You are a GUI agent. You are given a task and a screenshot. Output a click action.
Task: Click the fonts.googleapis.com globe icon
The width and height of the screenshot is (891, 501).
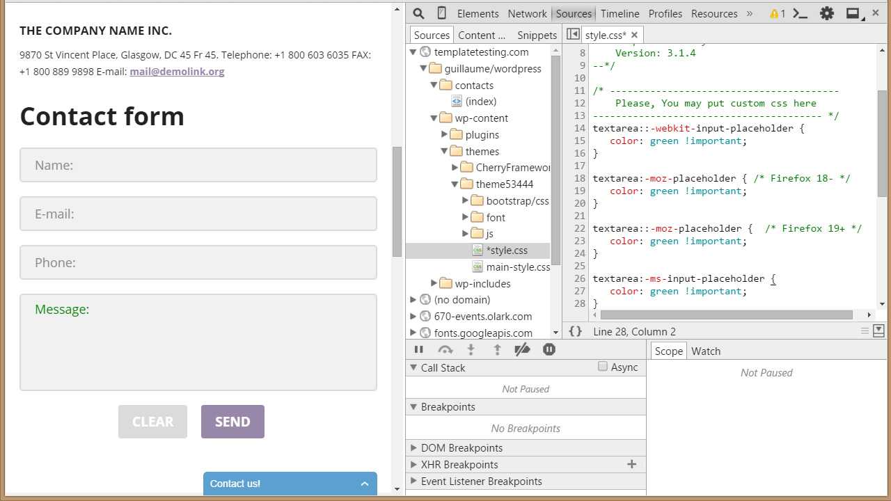coord(425,333)
